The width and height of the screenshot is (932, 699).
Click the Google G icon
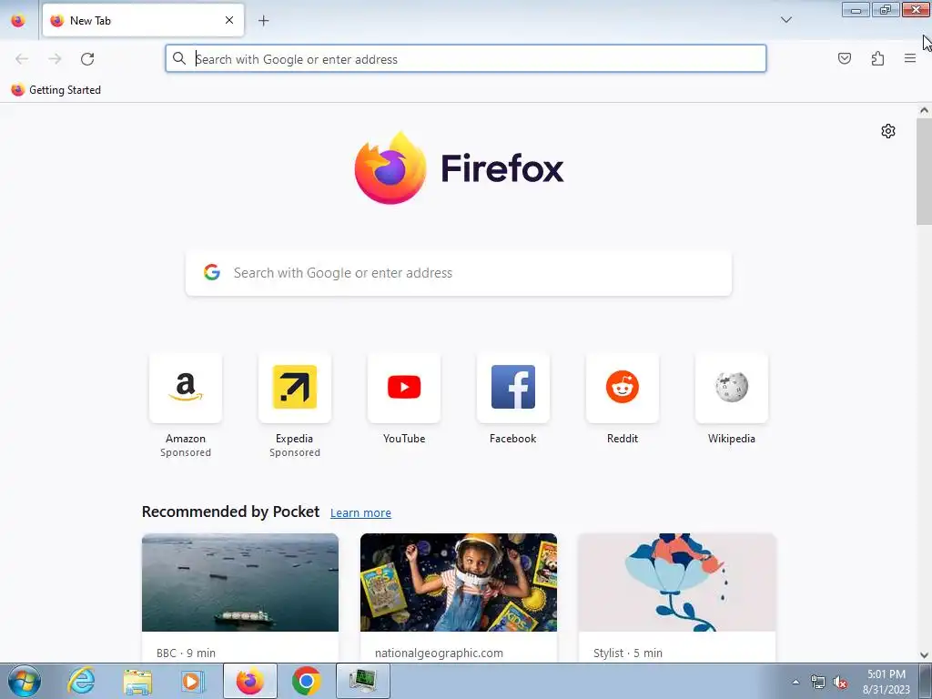point(211,272)
